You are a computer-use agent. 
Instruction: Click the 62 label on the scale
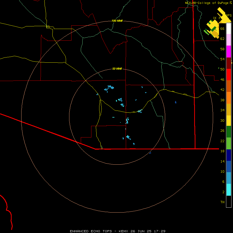pos(222,39)
